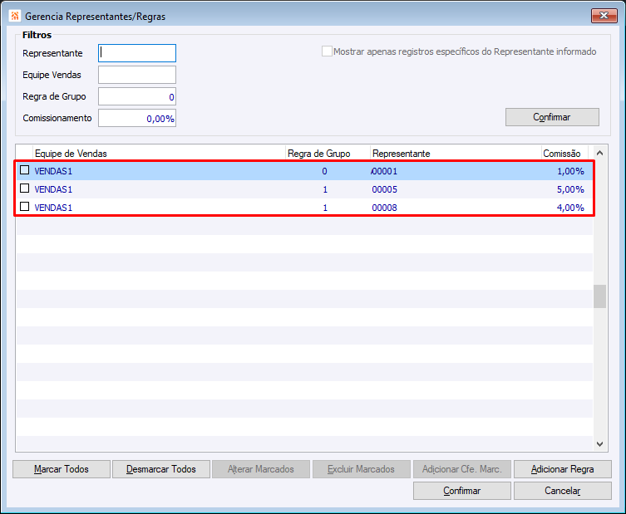Click the Adicionar Regra button

563,469
